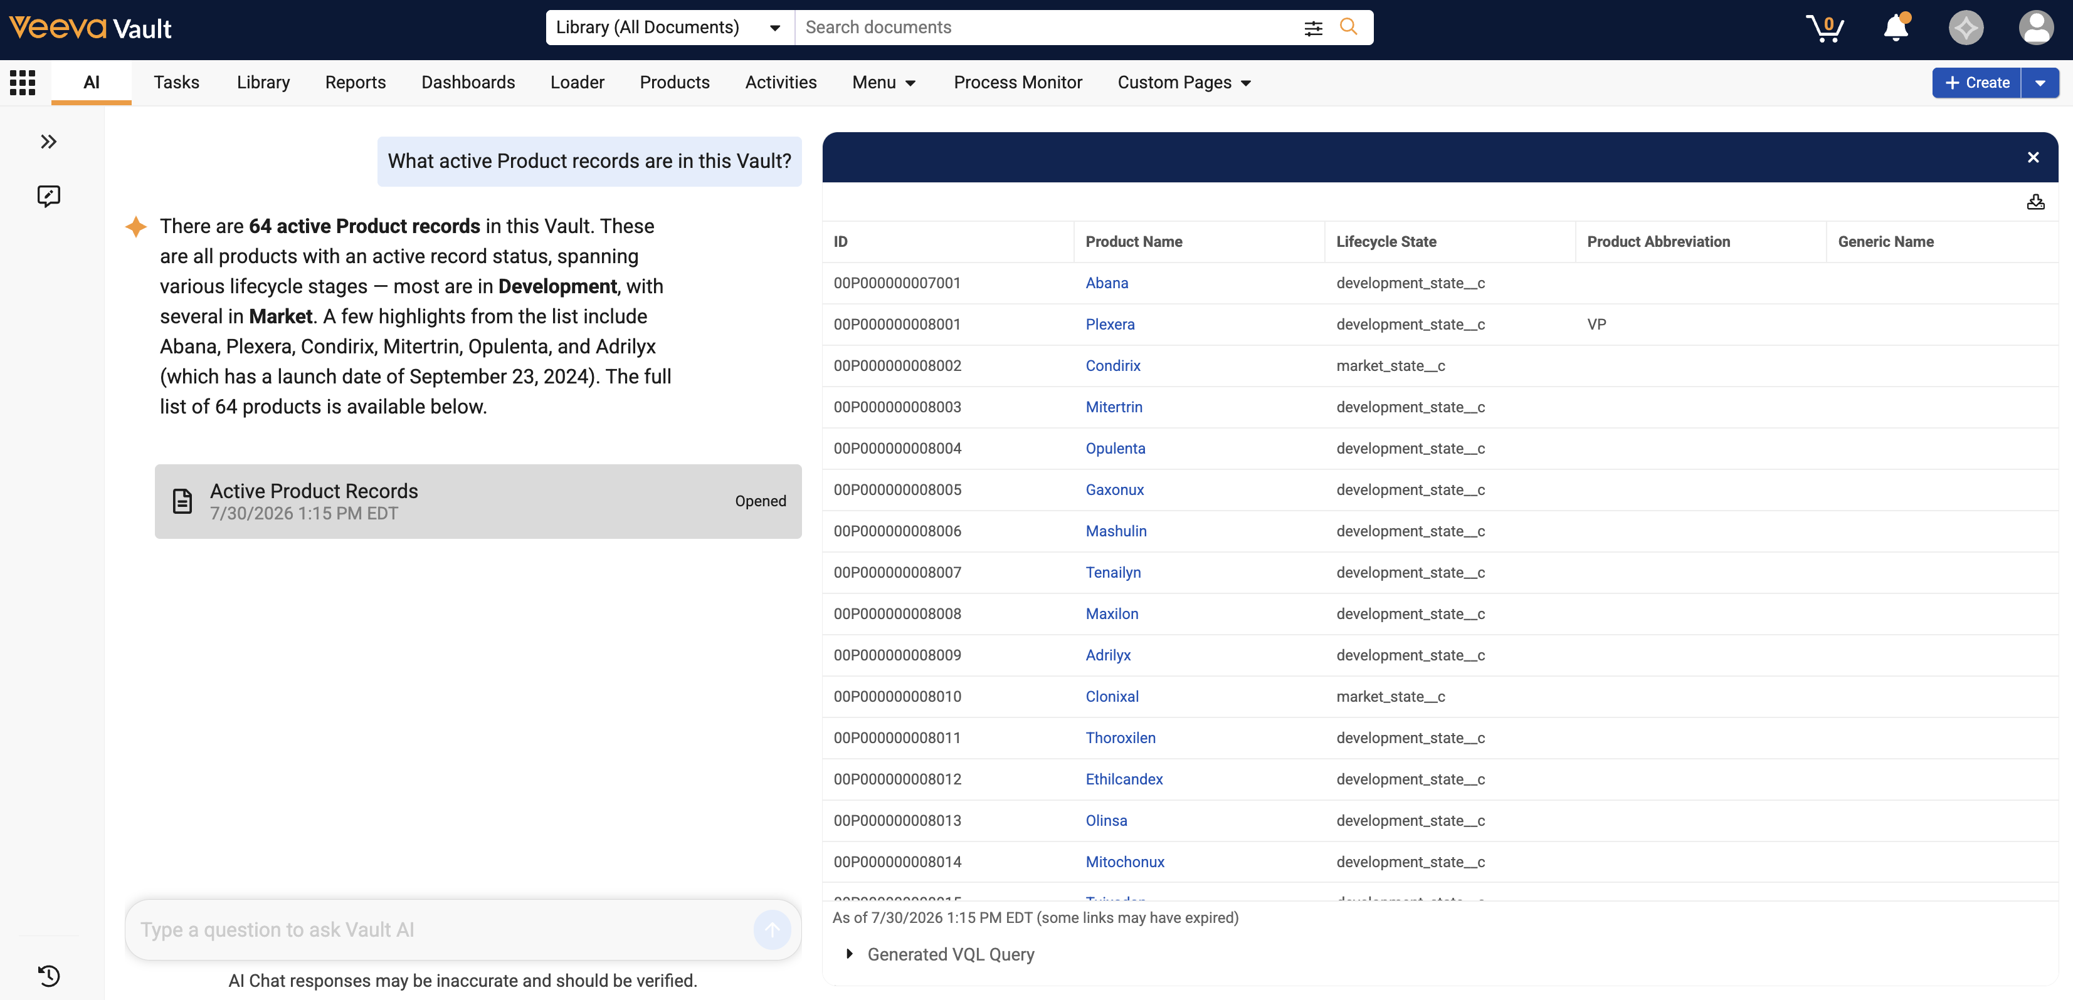Send the question using the arrow button
The image size is (2073, 1000).
(772, 930)
